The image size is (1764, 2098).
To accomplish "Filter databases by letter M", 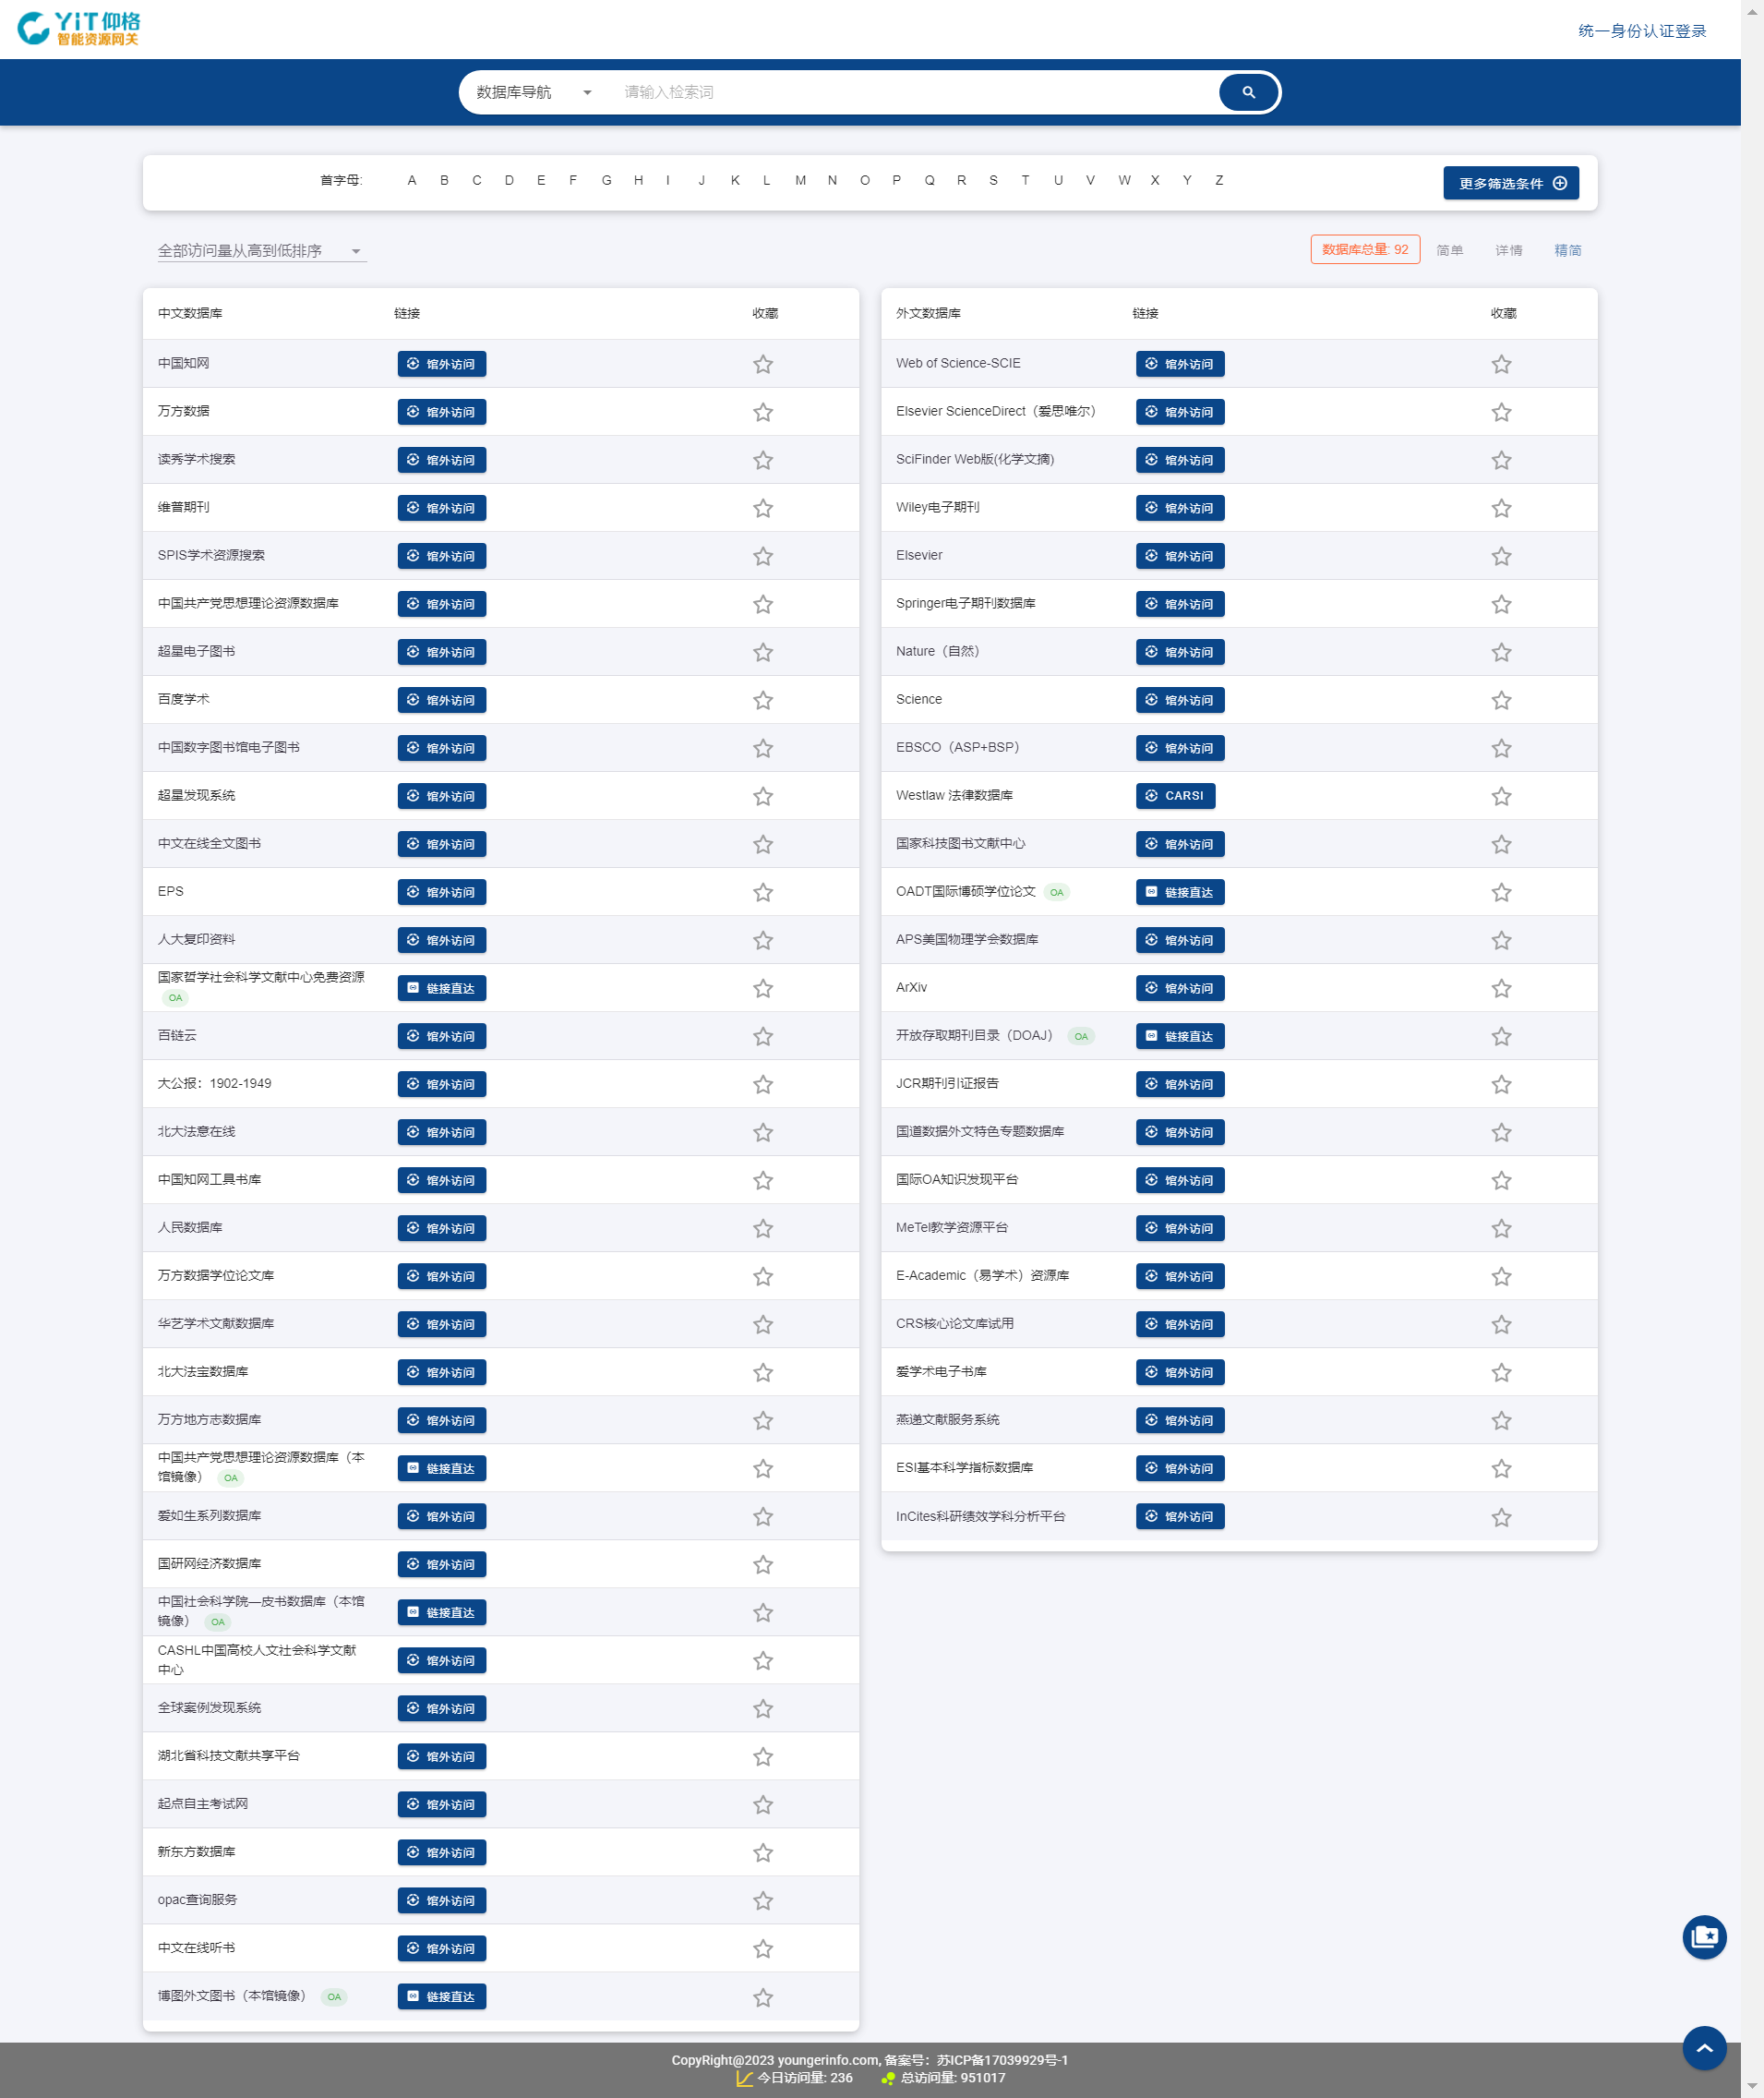I will coord(801,180).
